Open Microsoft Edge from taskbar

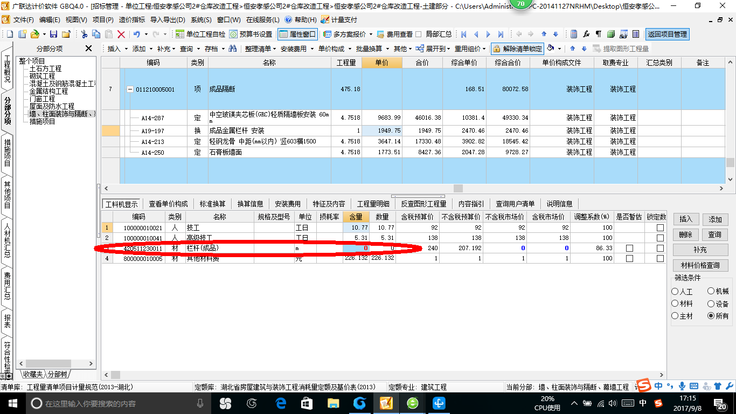point(280,403)
